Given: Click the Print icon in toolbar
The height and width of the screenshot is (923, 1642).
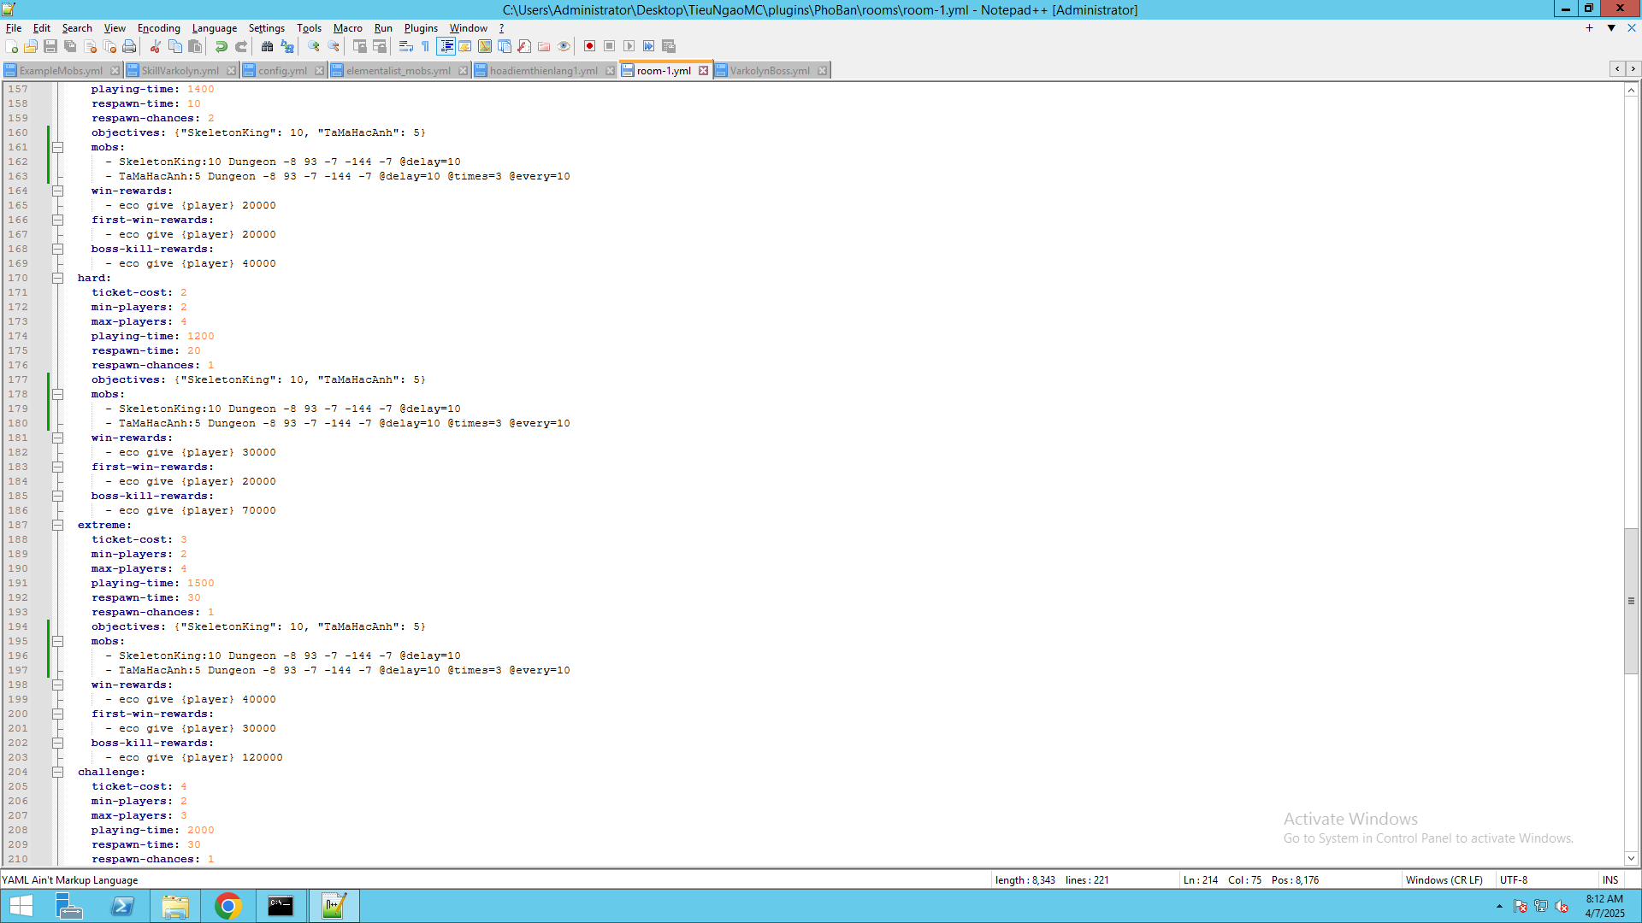Looking at the screenshot, I should click(x=129, y=46).
